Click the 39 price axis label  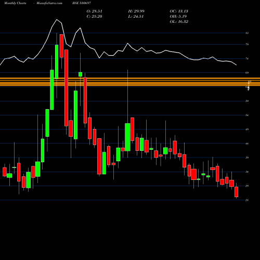247,158
